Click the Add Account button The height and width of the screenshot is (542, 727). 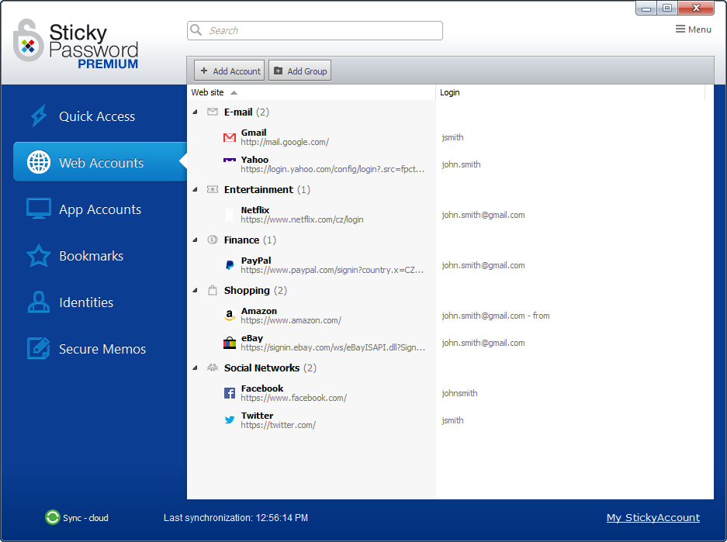coord(230,71)
